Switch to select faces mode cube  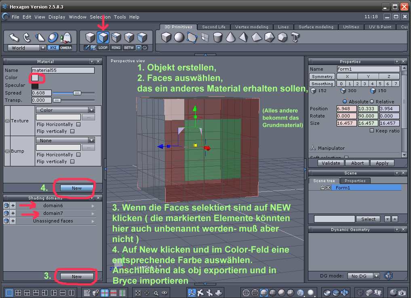click(x=103, y=38)
